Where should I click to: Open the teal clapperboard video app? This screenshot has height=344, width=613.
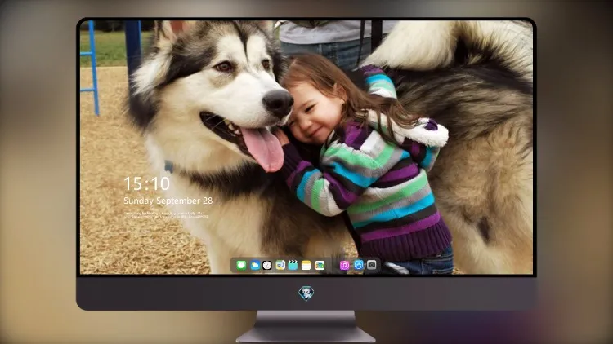point(293,265)
